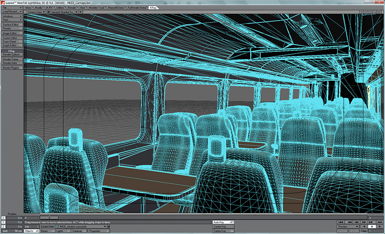385x234 pixels.
Task: Open the File menu
Action: pos(12,8)
